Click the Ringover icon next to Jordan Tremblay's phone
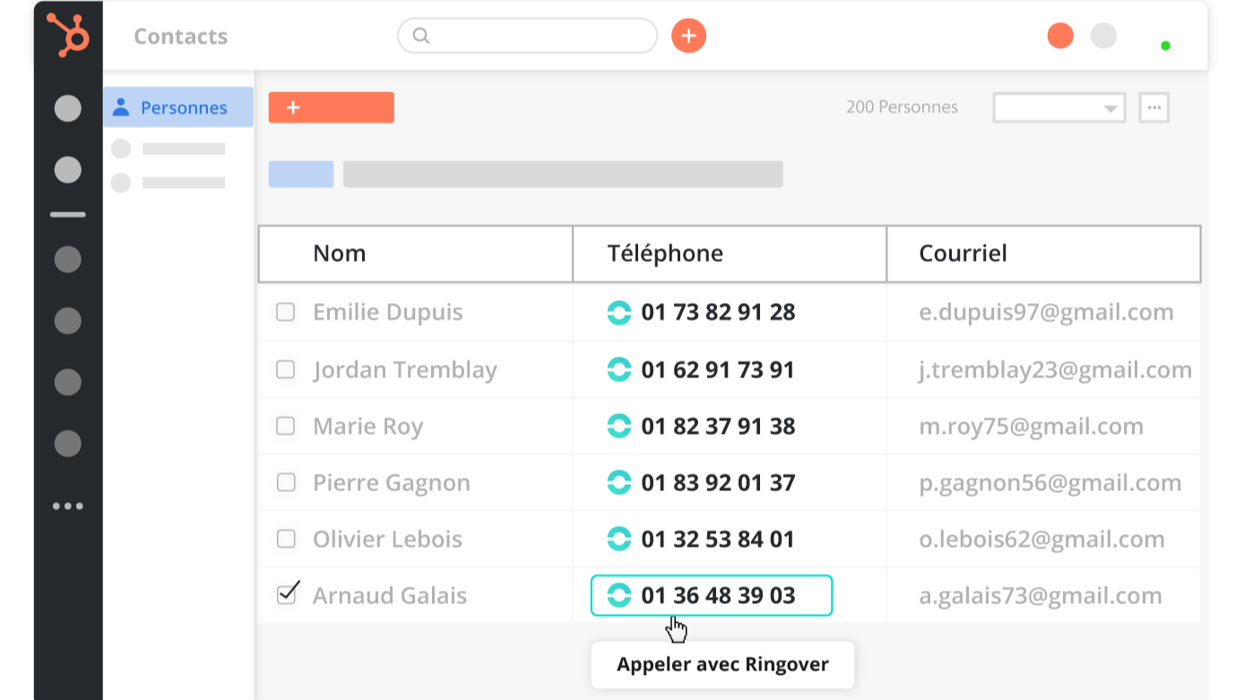 point(619,369)
